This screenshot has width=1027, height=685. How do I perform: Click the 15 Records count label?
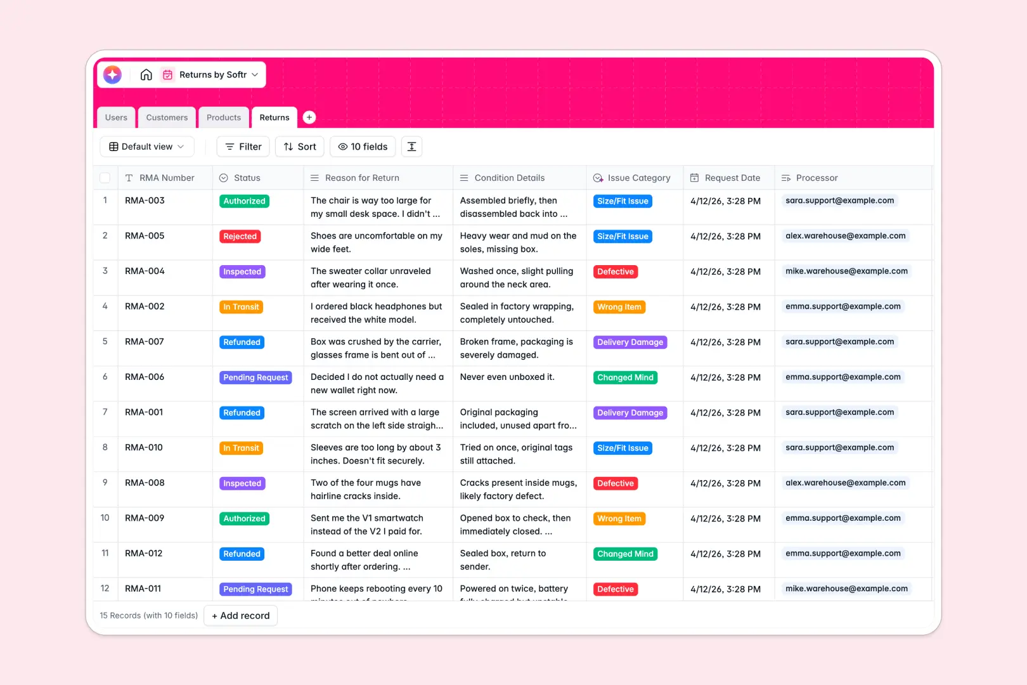point(149,616)
